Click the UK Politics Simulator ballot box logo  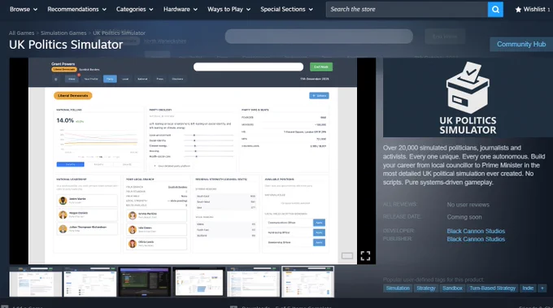(468, 98)
